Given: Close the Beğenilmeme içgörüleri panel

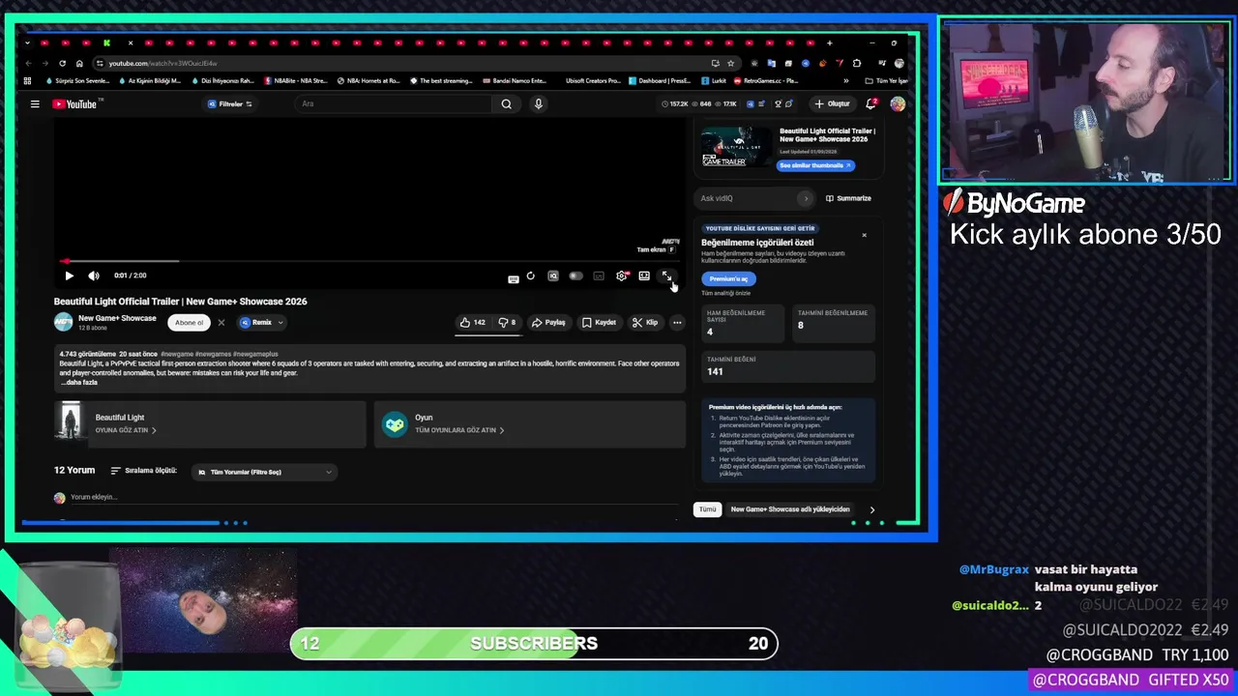Looking at the screenshot, I should [864, 235].
